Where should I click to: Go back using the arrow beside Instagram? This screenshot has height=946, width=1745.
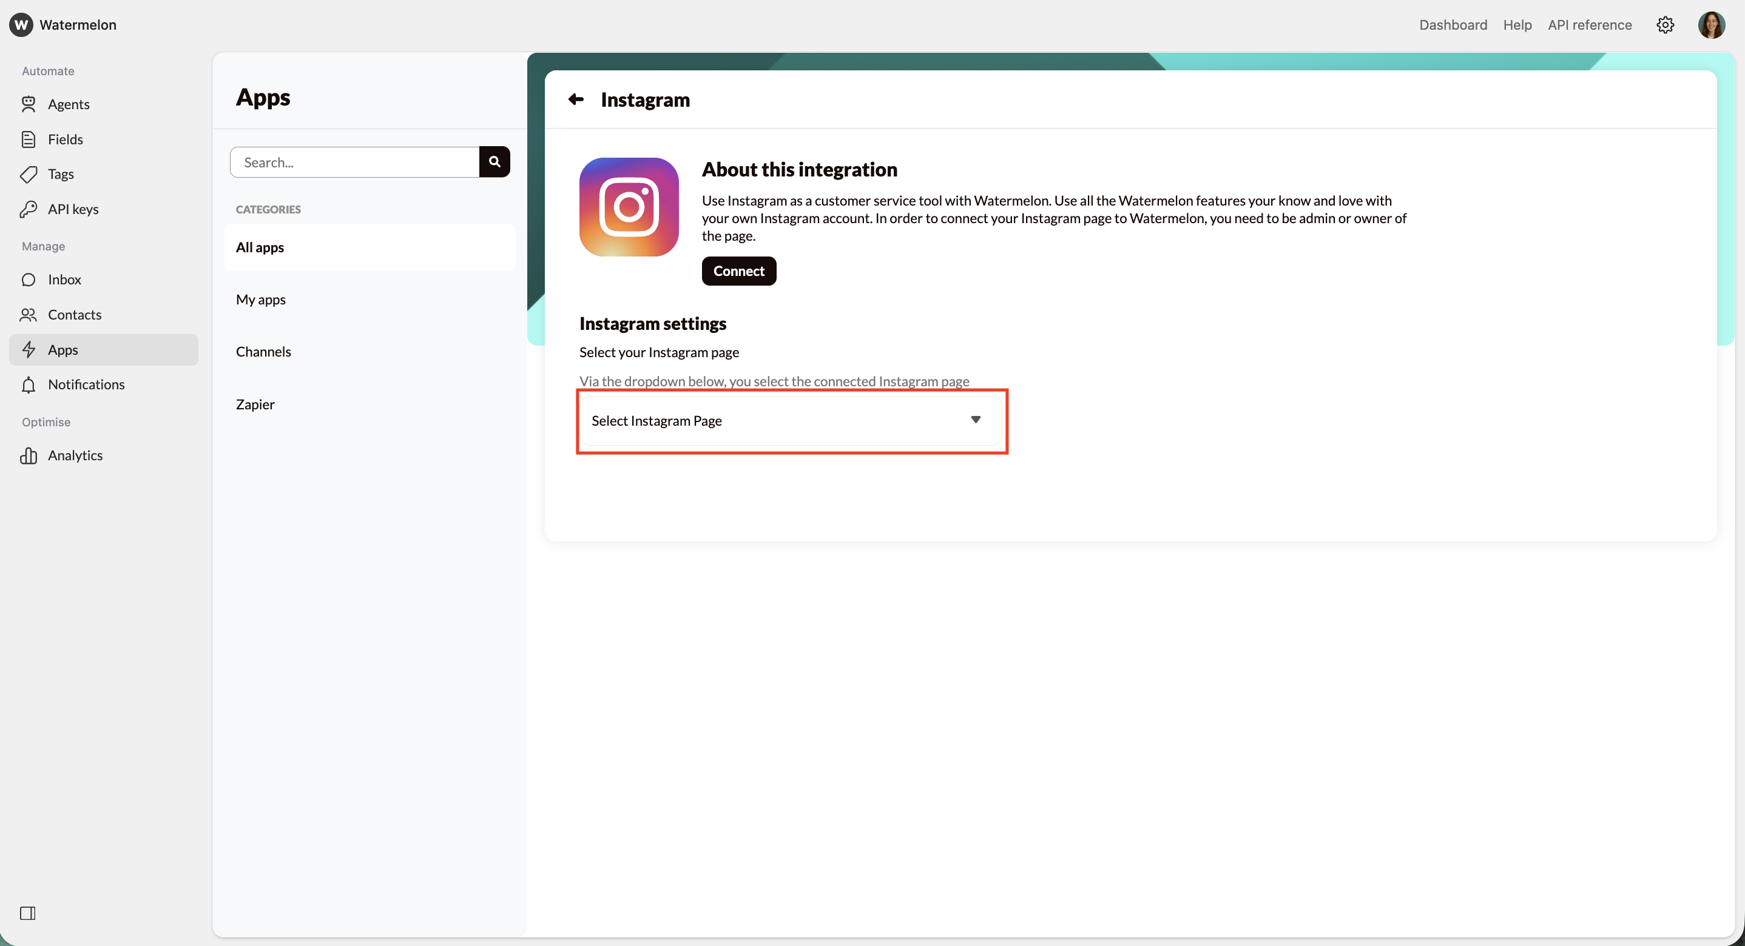pos(575,99)
